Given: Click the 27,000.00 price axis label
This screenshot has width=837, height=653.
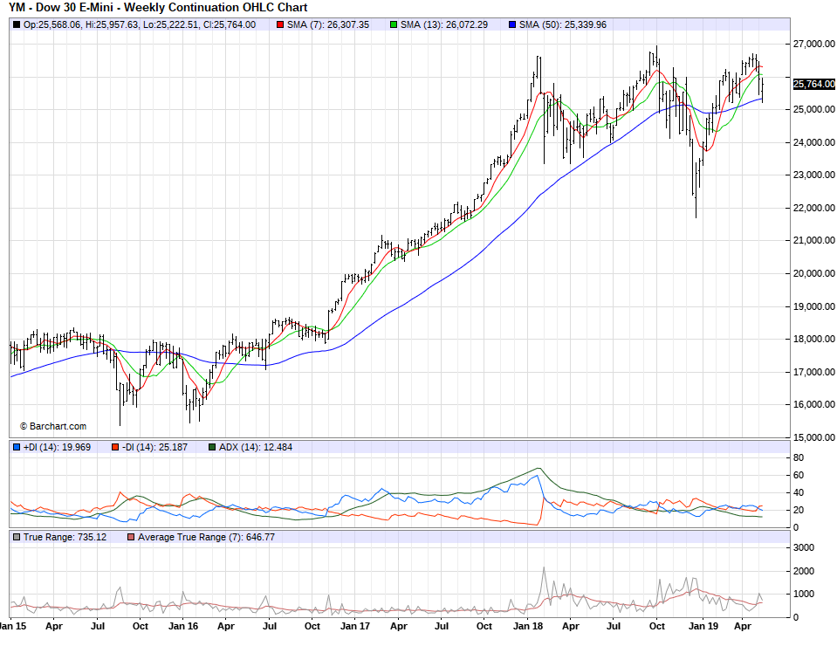Looking at the screenshot, I should [x=814, y=44].
